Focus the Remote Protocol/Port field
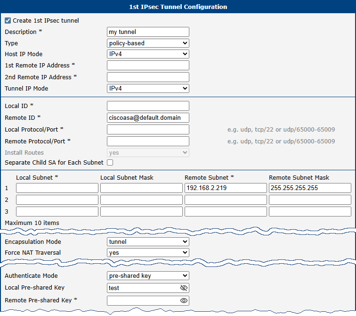The image size is (356, 316). pos(148,141)
